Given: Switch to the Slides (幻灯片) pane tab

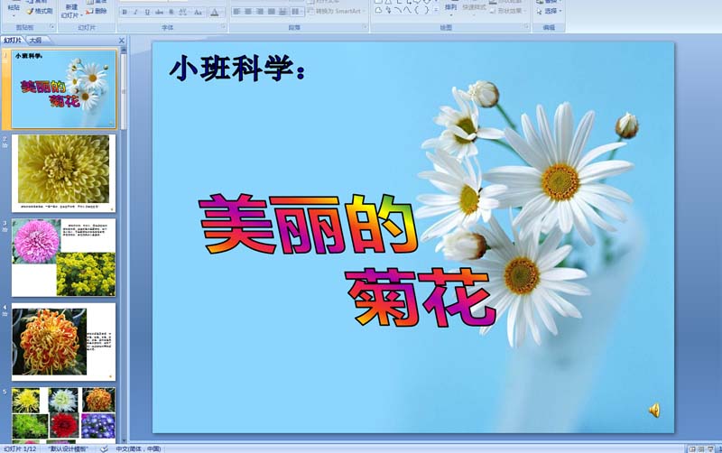Looking at the screenshot, I should pos(13,41).
